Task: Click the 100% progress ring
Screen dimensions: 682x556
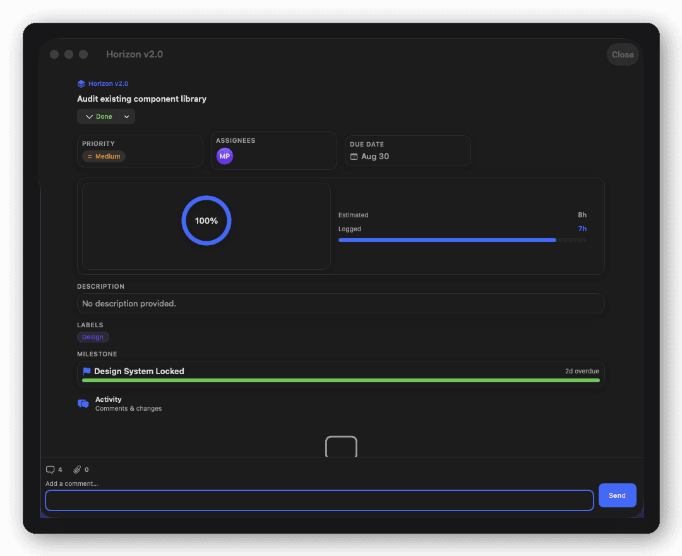Action: [x=206, y=221]
